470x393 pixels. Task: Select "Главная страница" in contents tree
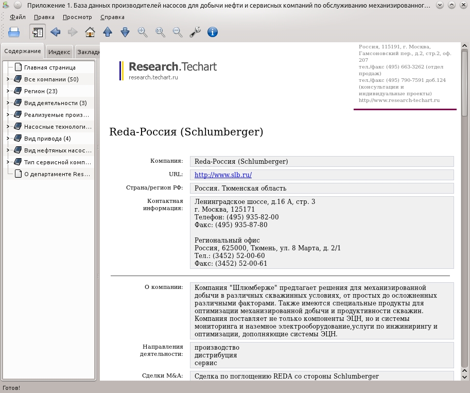[x=50, y=67]
